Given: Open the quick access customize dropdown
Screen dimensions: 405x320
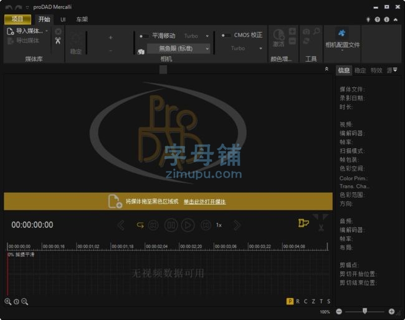Looking at the screenshot, I should 27,7.
